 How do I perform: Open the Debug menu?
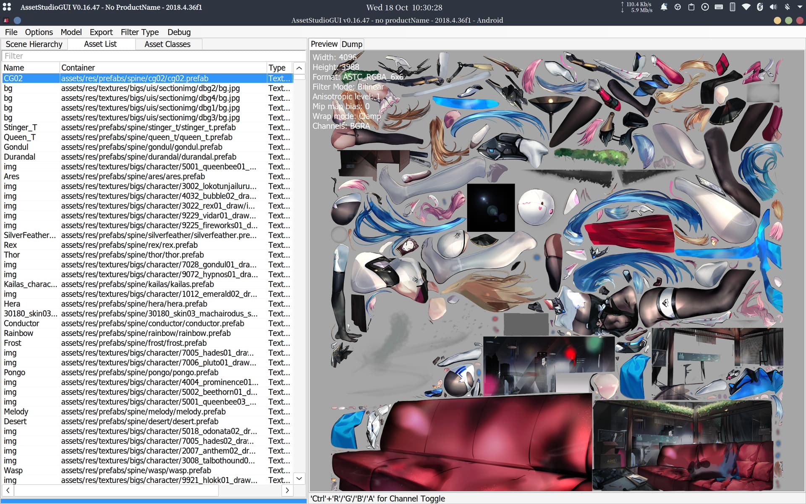[179, 32]
